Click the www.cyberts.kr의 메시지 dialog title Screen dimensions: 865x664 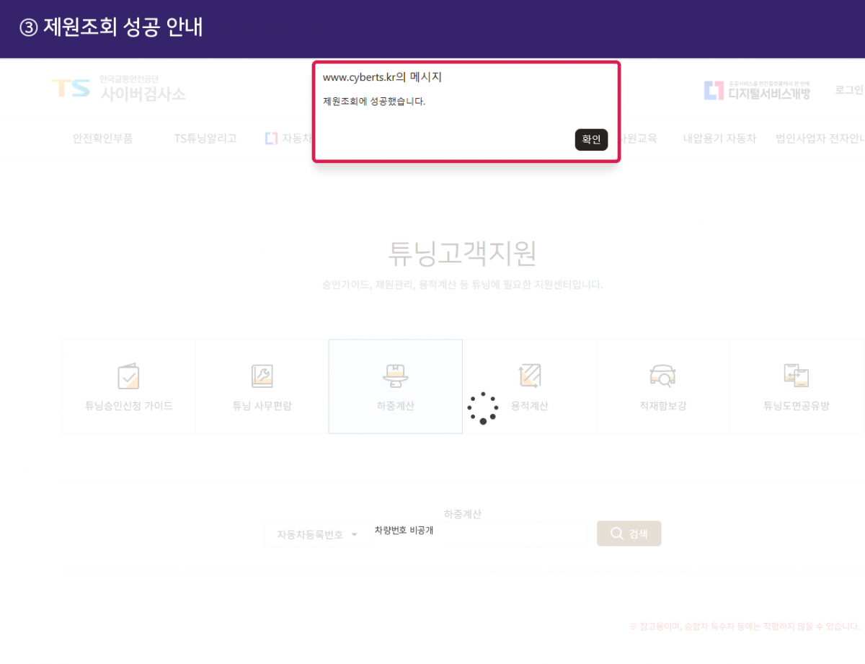tap(382, 77)
